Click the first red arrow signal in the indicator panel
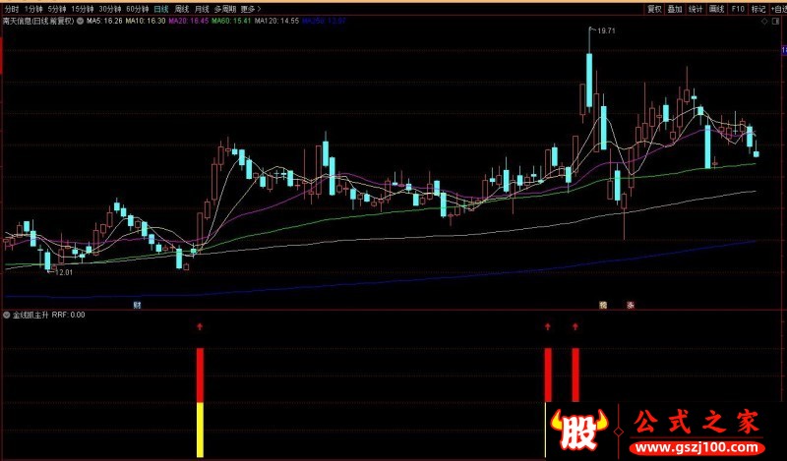The image size is (787, 461). (x=200, y=327)
